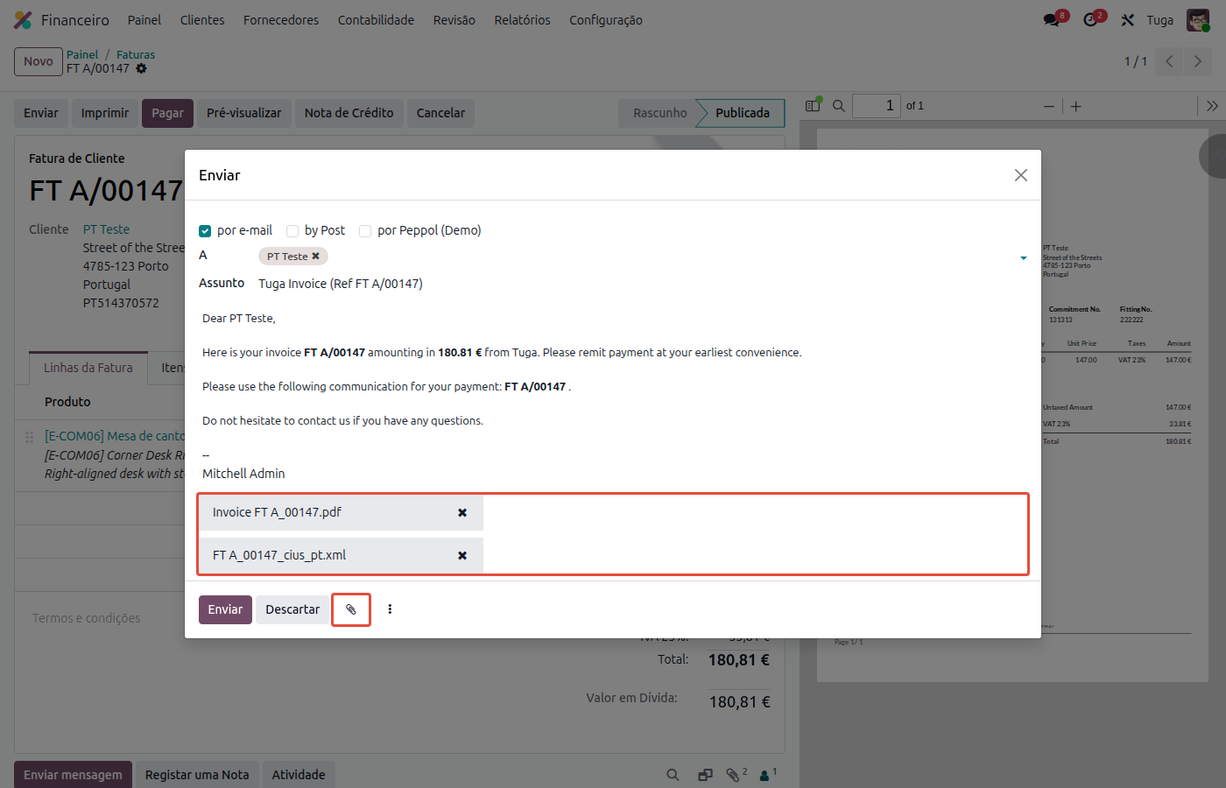Click the gear icon beside FT A/00147

tap(142, 68)
